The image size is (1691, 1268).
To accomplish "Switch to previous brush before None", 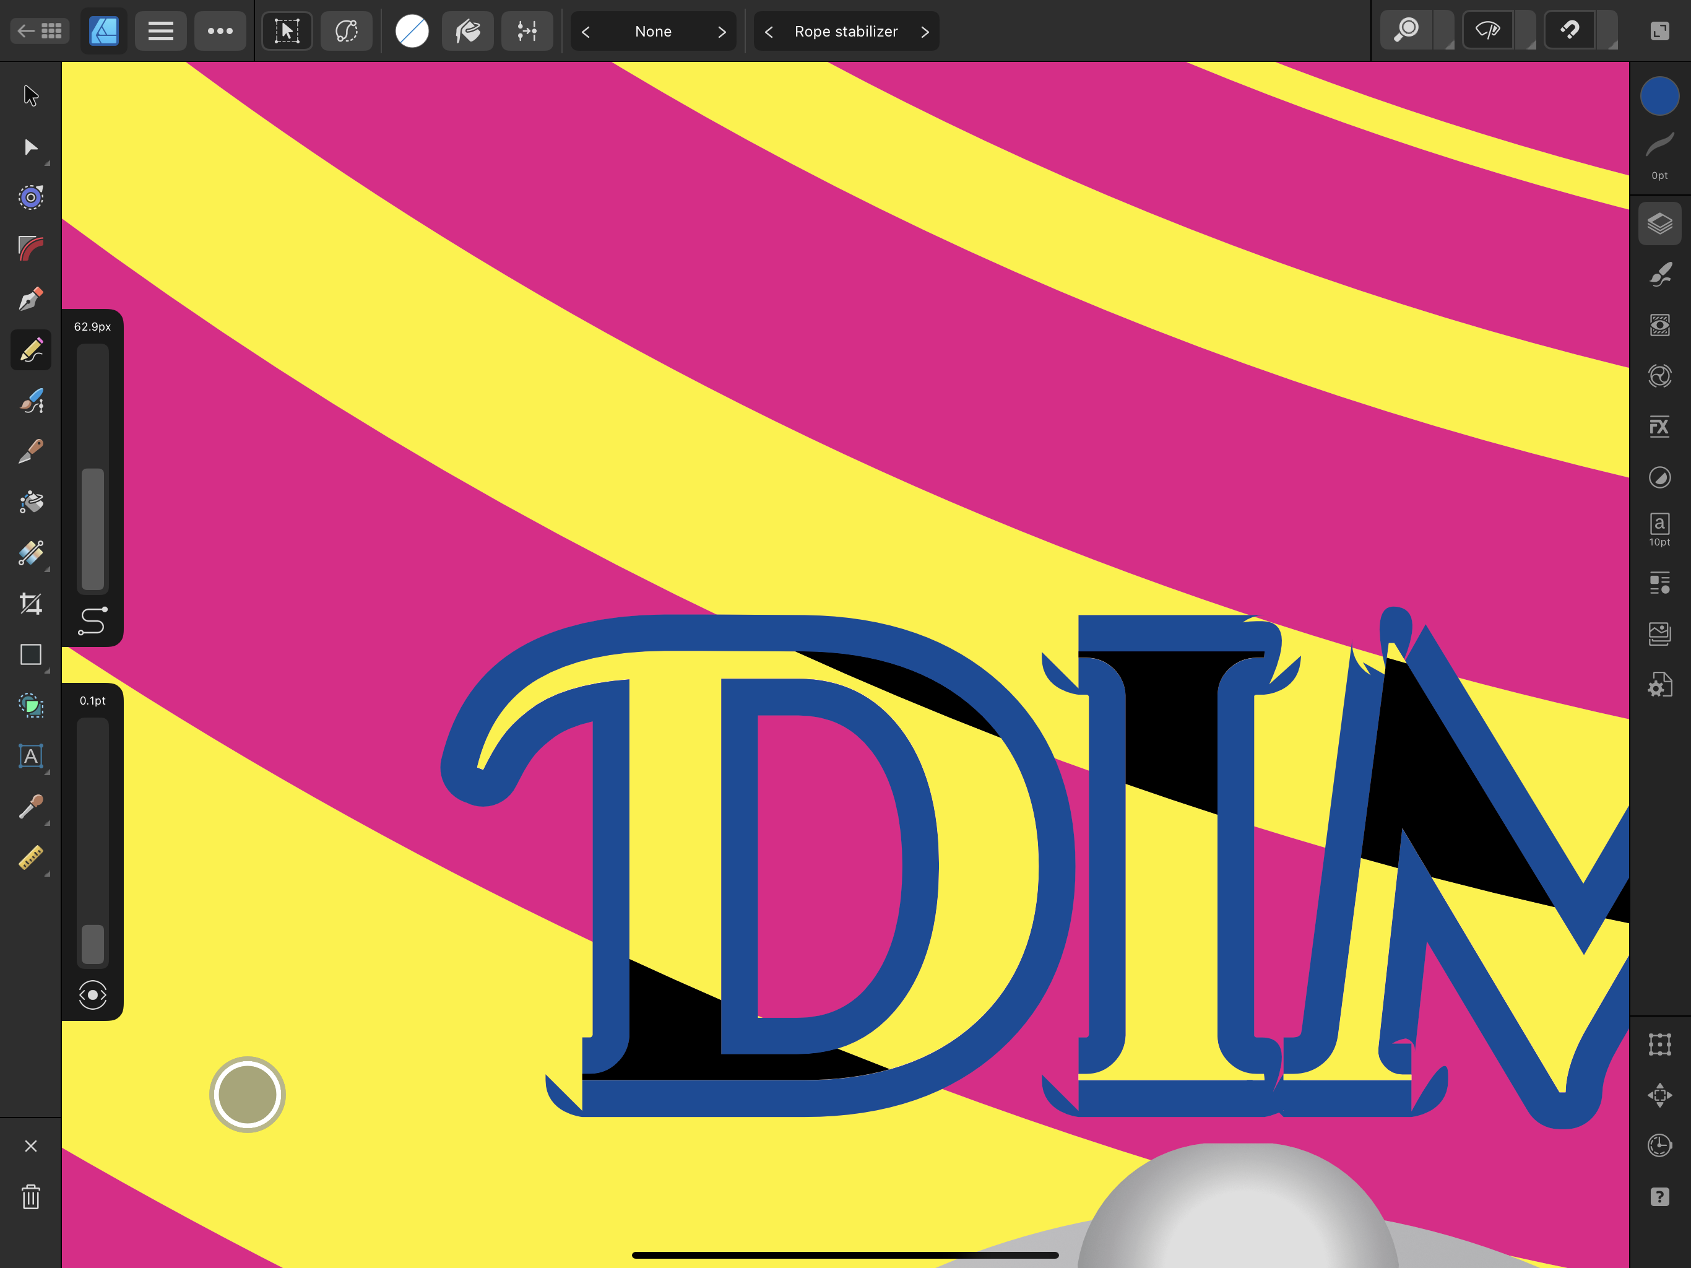I will coord(586,32).
